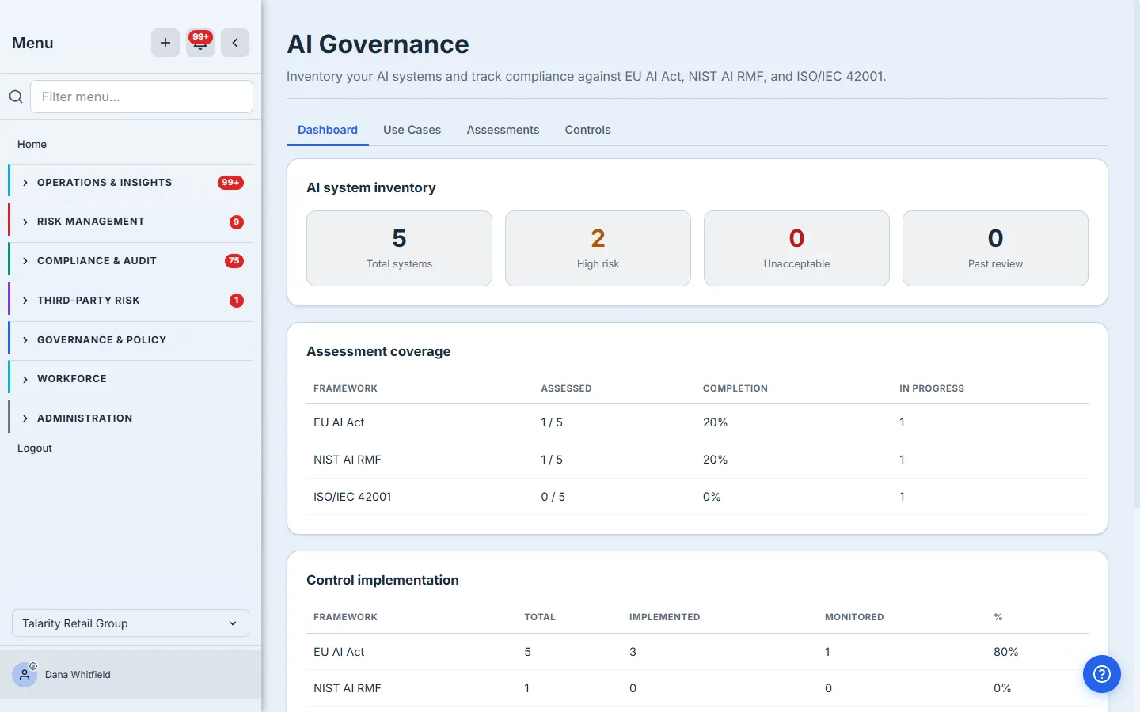Switch to the Use Cases tab
Viewport: 1140px width, 712px height.
pos(412,130)
